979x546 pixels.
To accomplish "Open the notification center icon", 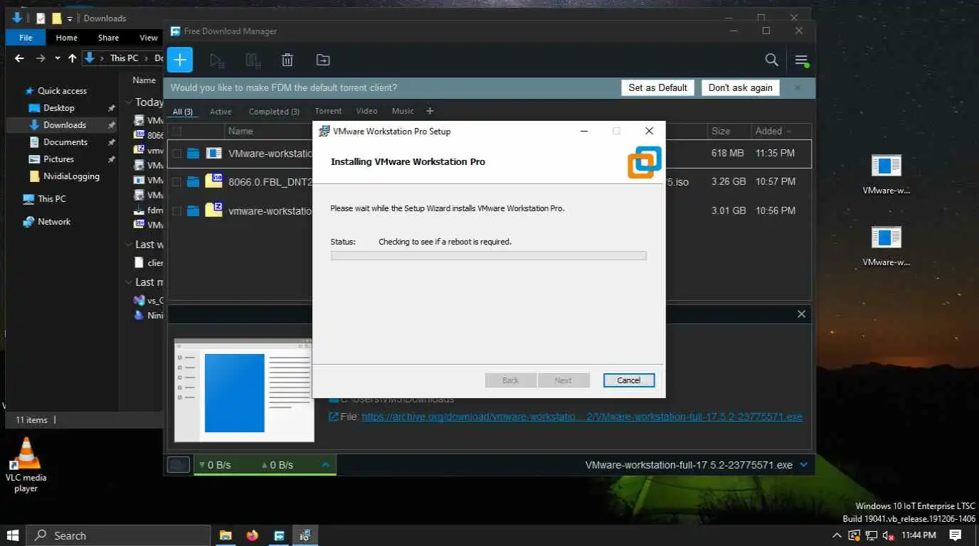I will tap(956, 535).
